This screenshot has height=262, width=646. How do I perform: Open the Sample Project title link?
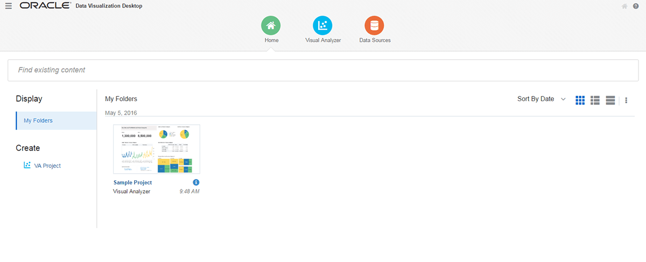[132, 182]
